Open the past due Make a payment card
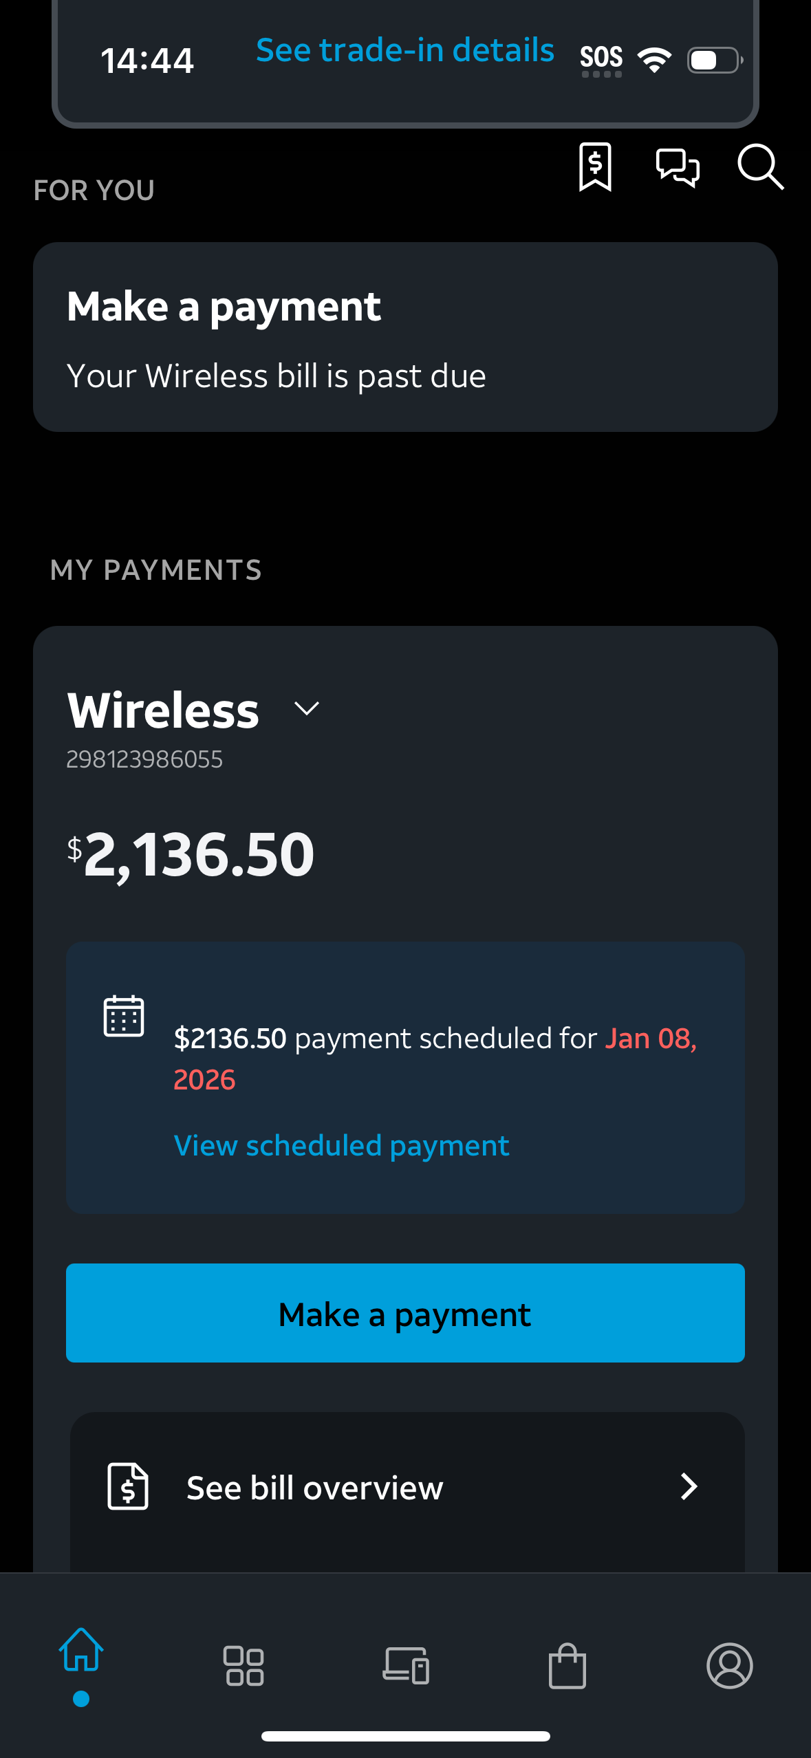Image resolution: width=811 pixels, height=1758 pixels. (405, 337)
